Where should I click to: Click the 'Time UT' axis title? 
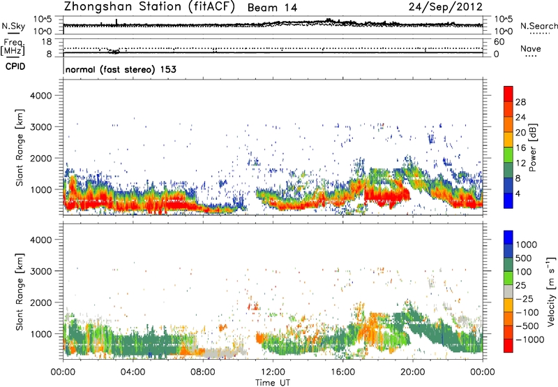click(273, 383)
